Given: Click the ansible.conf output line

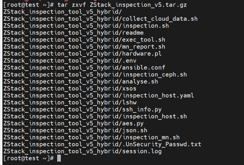Looking at the screenshot, I should pos(84,68).
